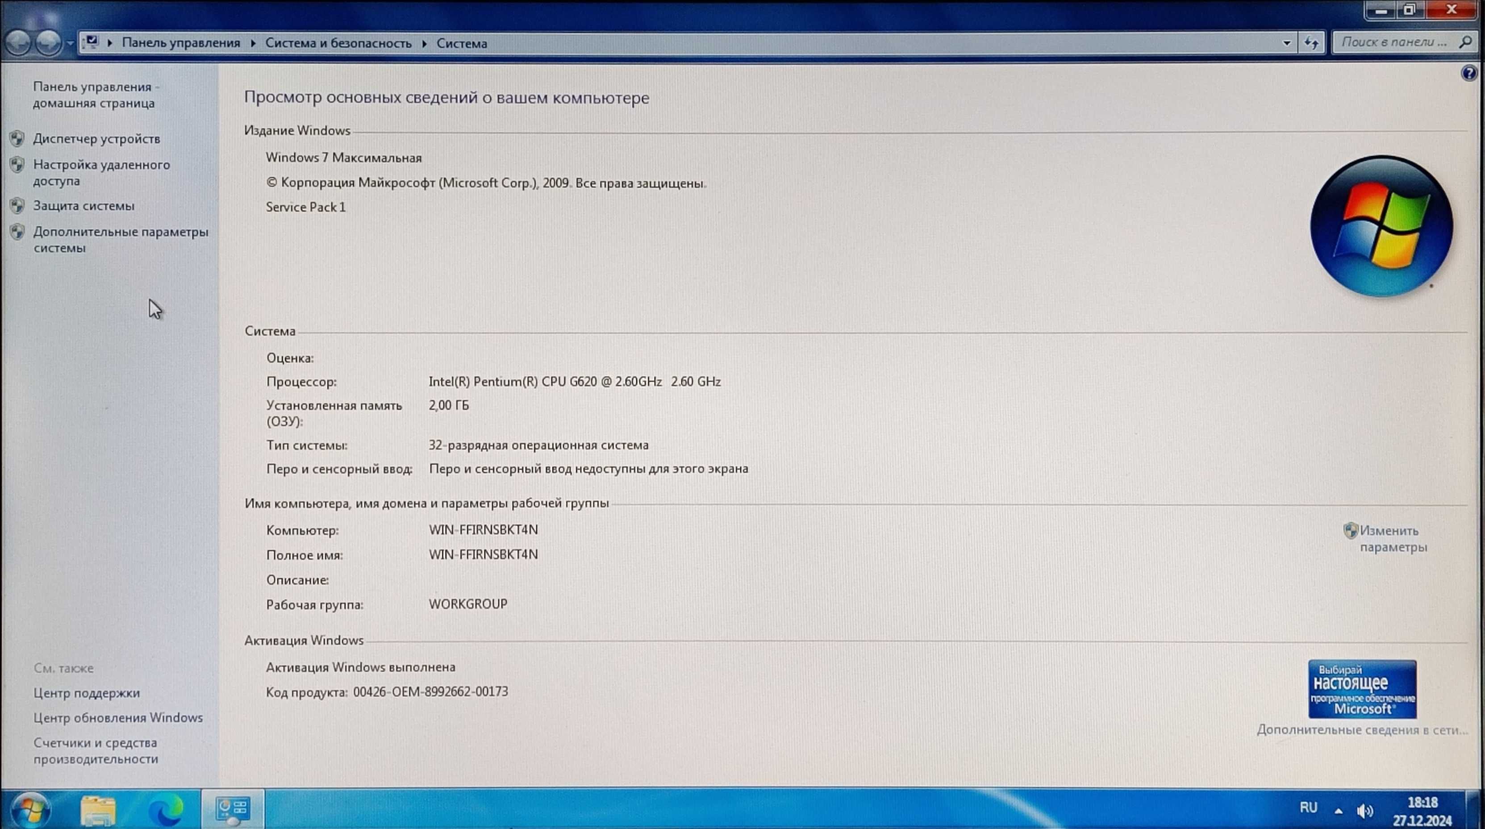Click Активация Windows выполнена text
Viewport: 1485px width, 829px height.
coord(360,667)
